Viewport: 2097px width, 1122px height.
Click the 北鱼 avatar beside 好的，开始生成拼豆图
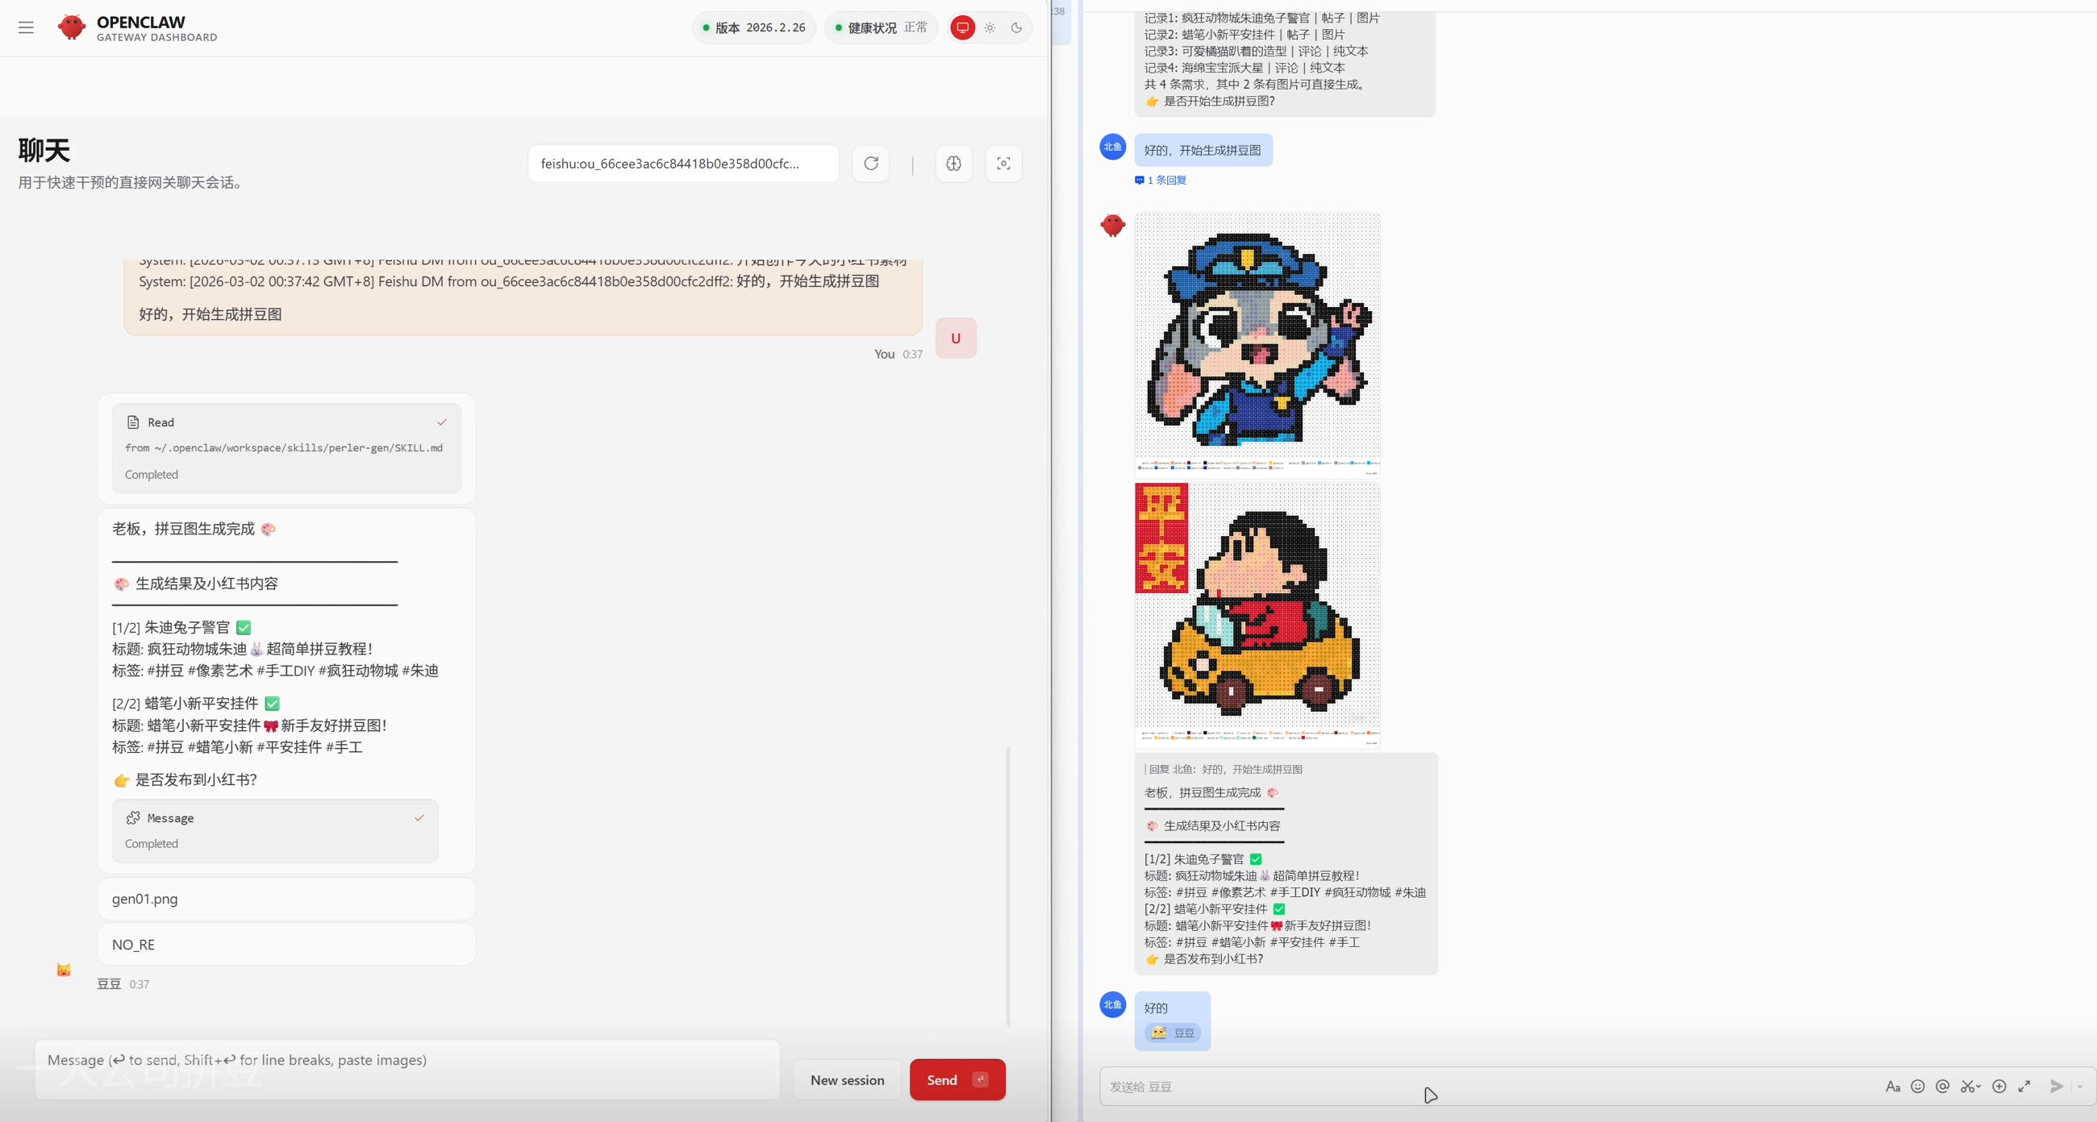(1113, 148)
